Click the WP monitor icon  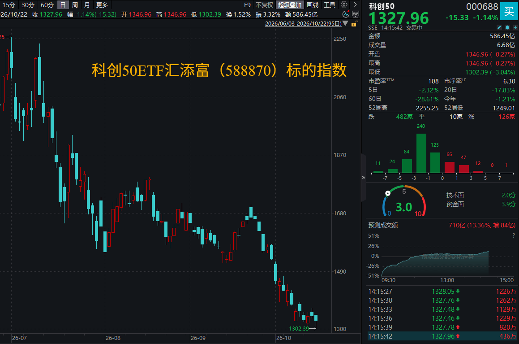tap(356, 14)
